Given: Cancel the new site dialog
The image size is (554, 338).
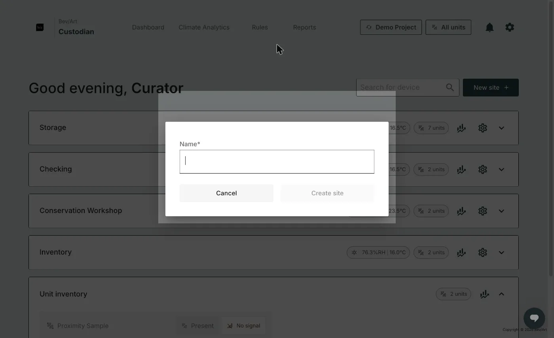Looking at the screenshot, I should [x=226, y=193].
